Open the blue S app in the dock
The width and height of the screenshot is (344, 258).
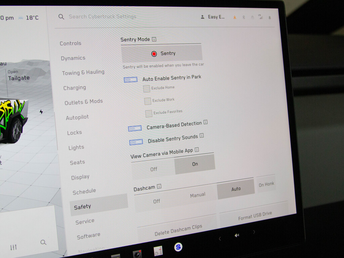[178, 247]
